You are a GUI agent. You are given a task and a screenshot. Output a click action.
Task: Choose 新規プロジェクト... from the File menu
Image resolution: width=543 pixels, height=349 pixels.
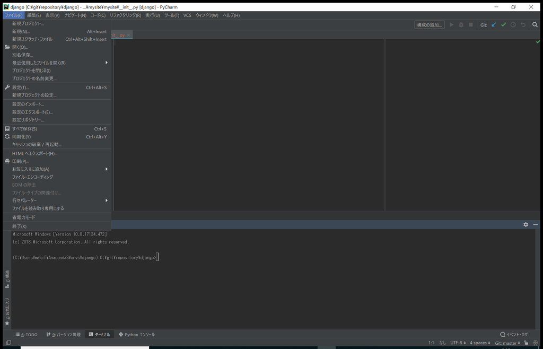pyautogui.click(x=57, y=23)
